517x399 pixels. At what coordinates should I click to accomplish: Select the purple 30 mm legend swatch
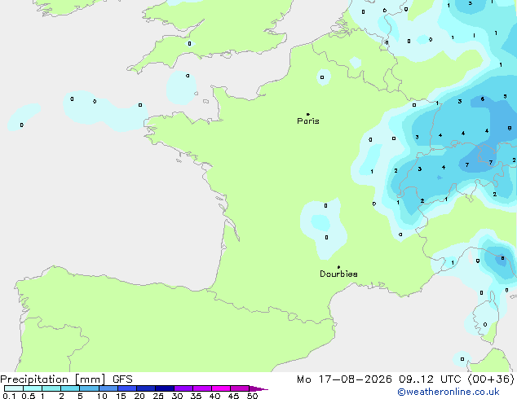tap(183, 388)
